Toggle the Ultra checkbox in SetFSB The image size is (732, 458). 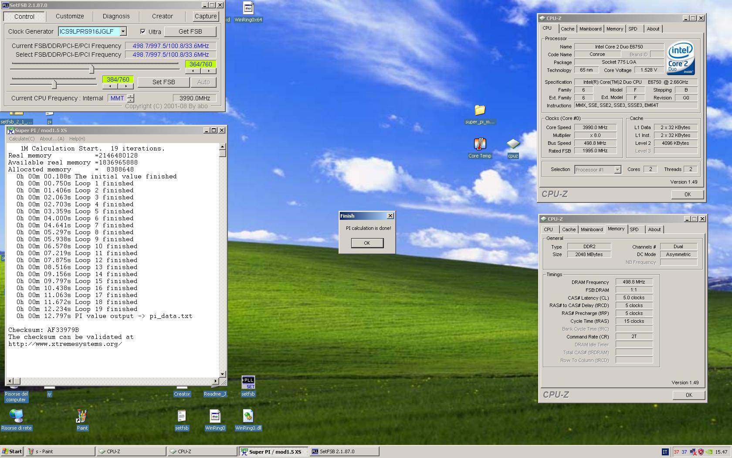pyautogui.click(x=143, y=31)
